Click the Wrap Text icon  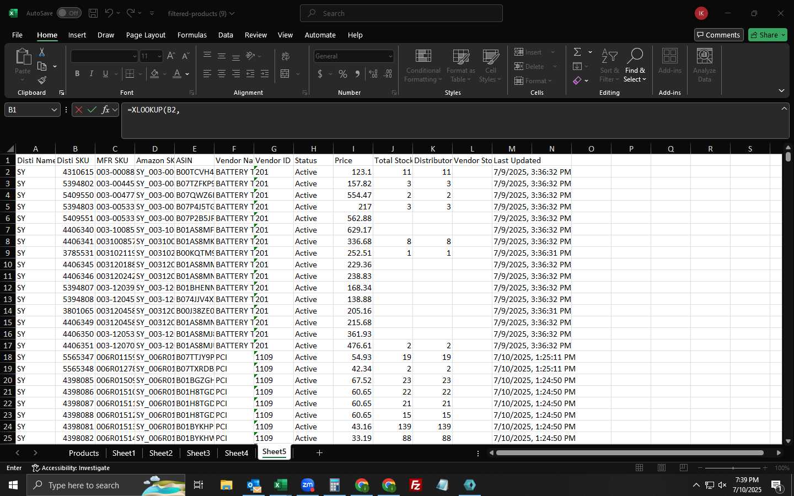(x=286, y=56)
